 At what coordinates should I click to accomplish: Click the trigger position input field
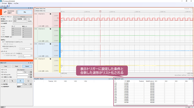click(x=23, y=75)
